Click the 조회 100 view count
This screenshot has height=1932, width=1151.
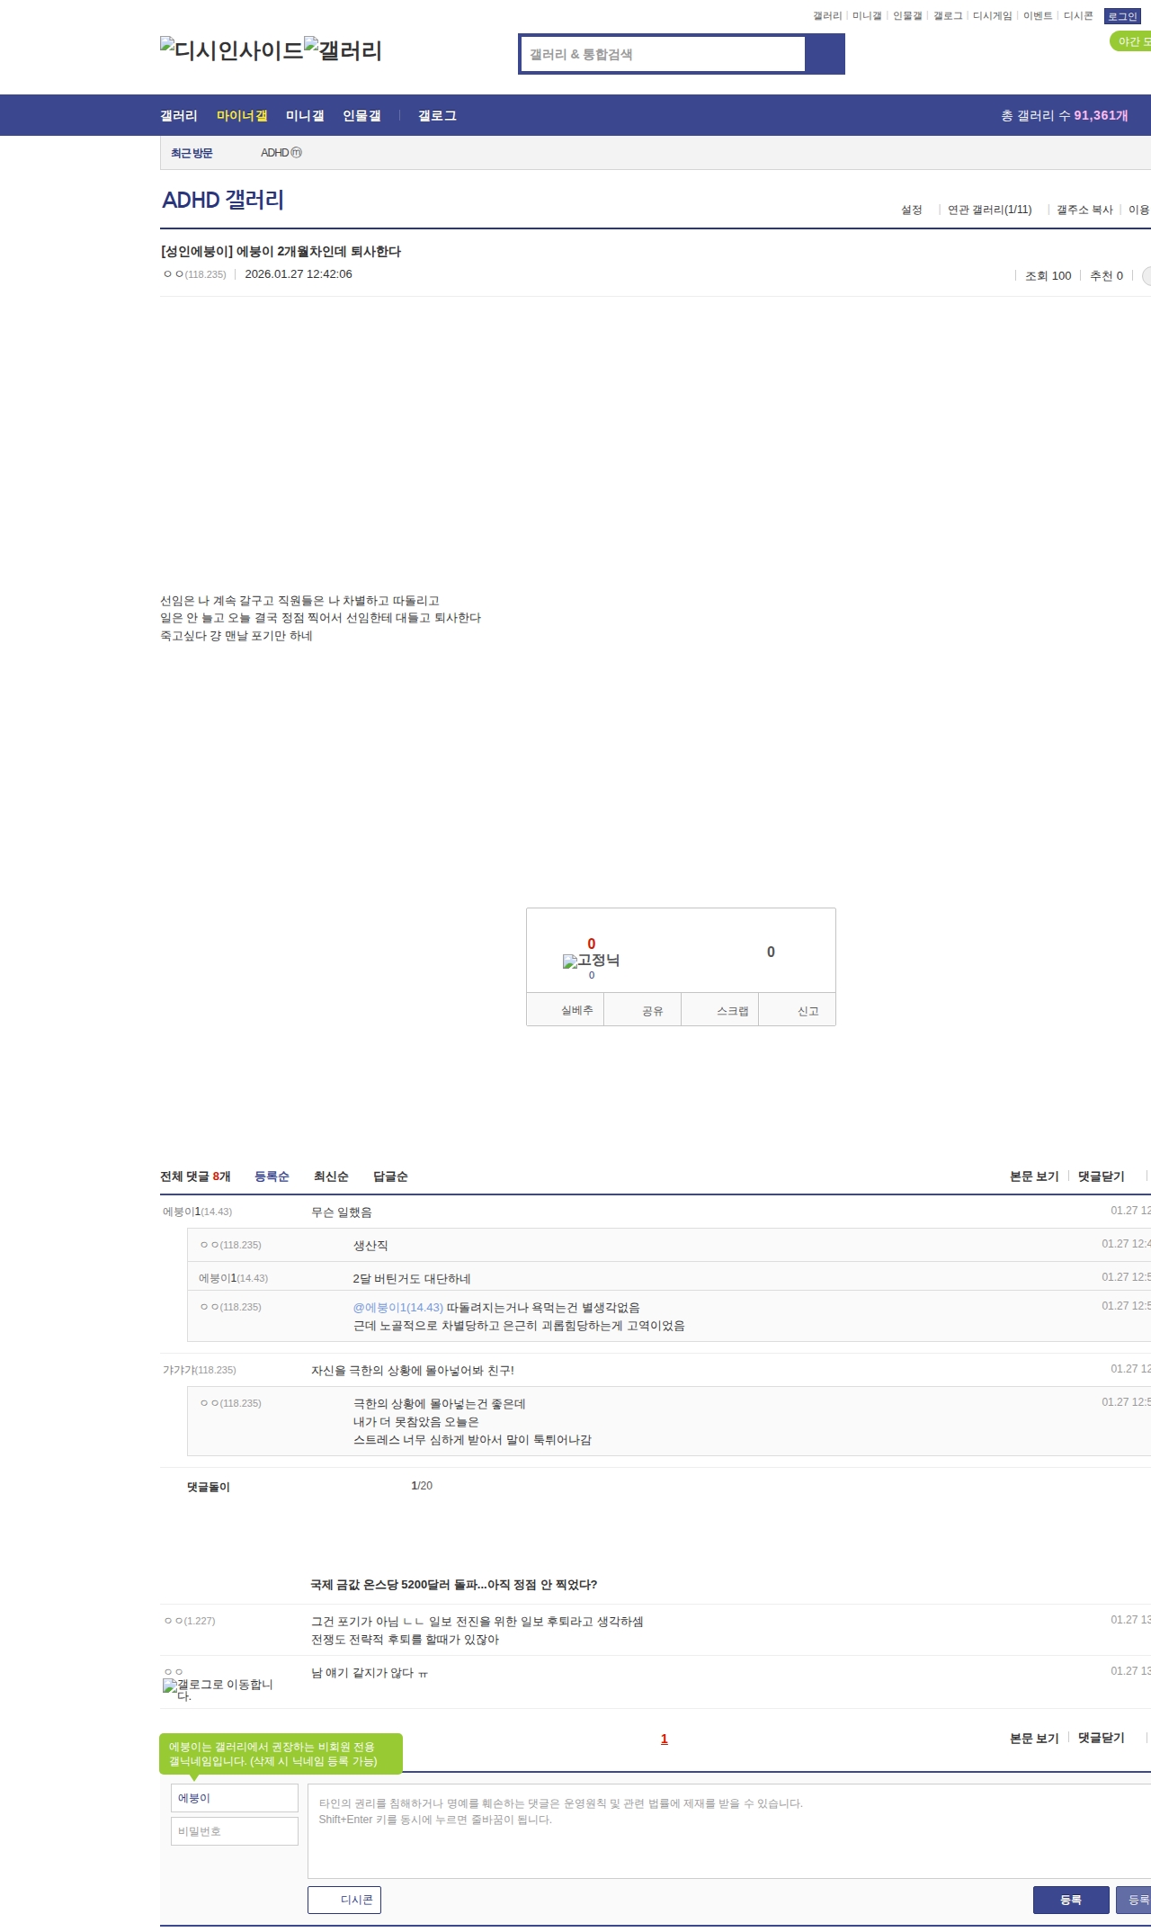1048,276
